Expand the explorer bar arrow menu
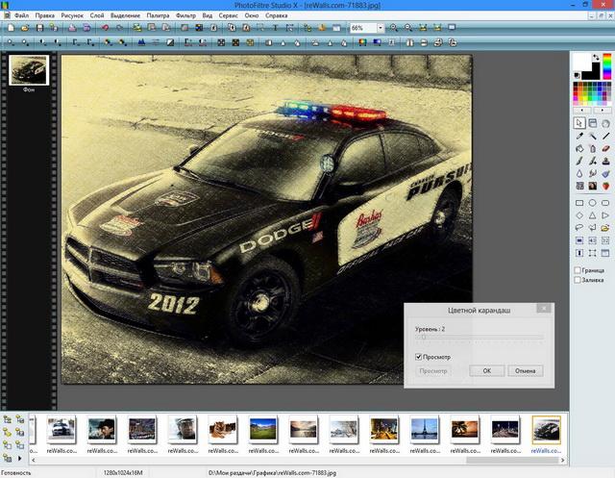 point(19,458)
